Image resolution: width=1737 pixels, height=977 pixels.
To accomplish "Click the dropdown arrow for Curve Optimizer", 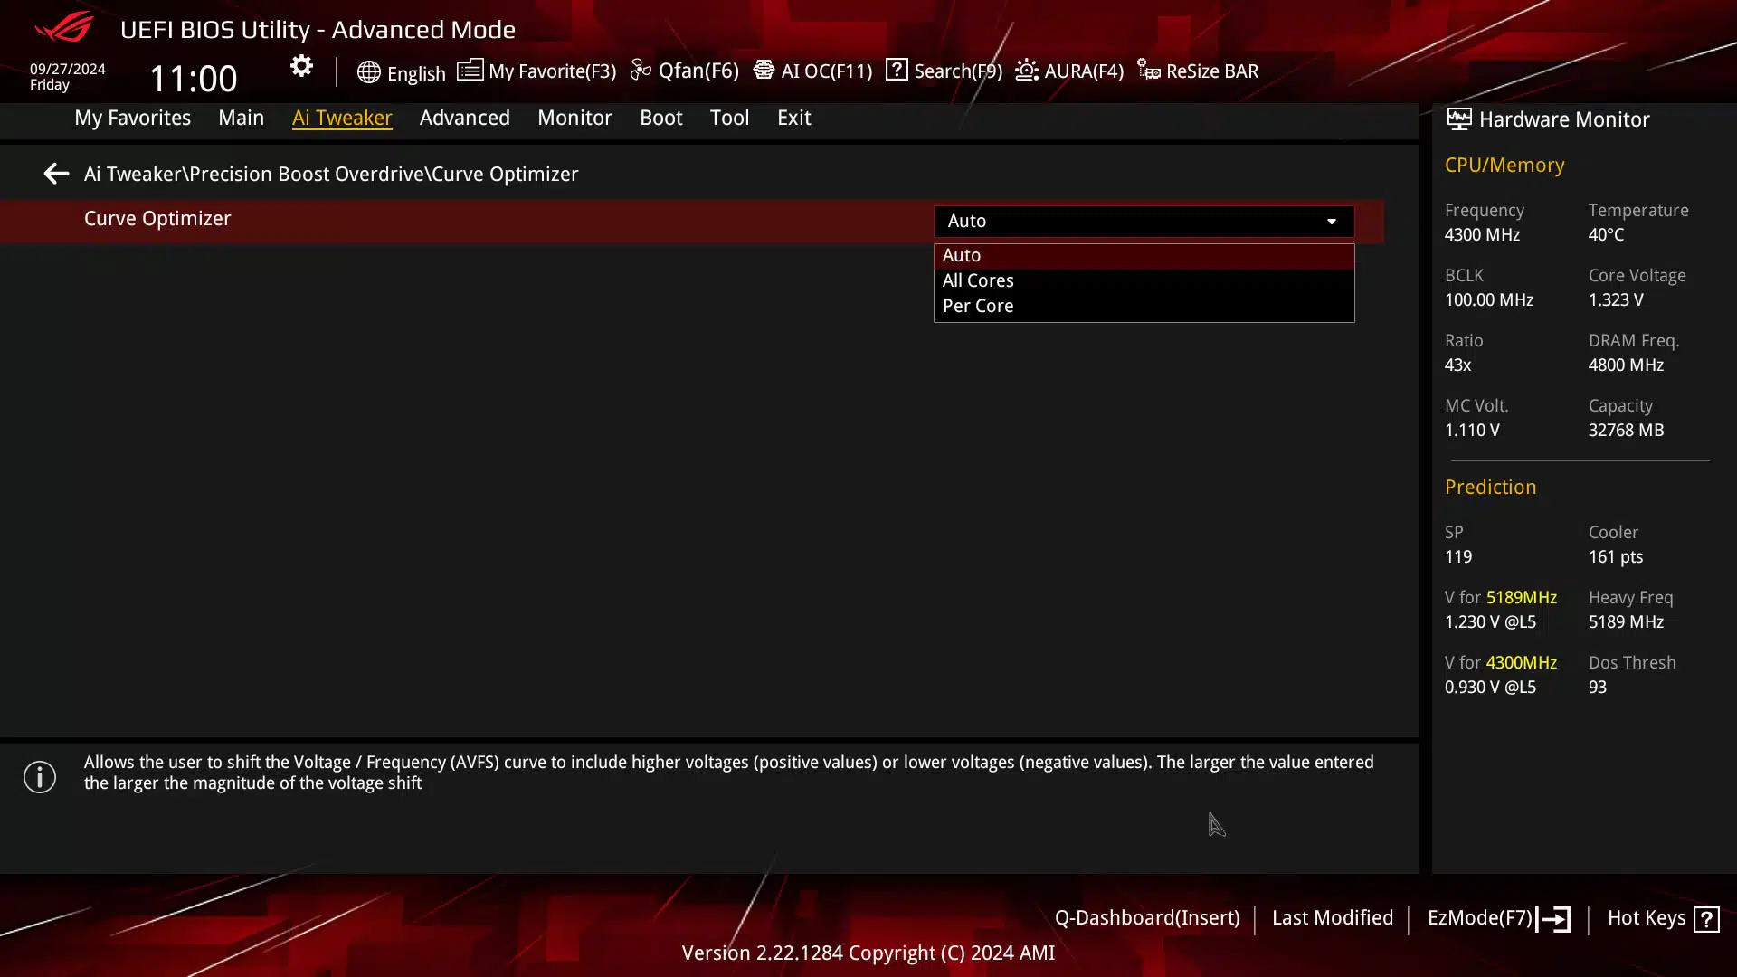I will tap(1332, 222).
